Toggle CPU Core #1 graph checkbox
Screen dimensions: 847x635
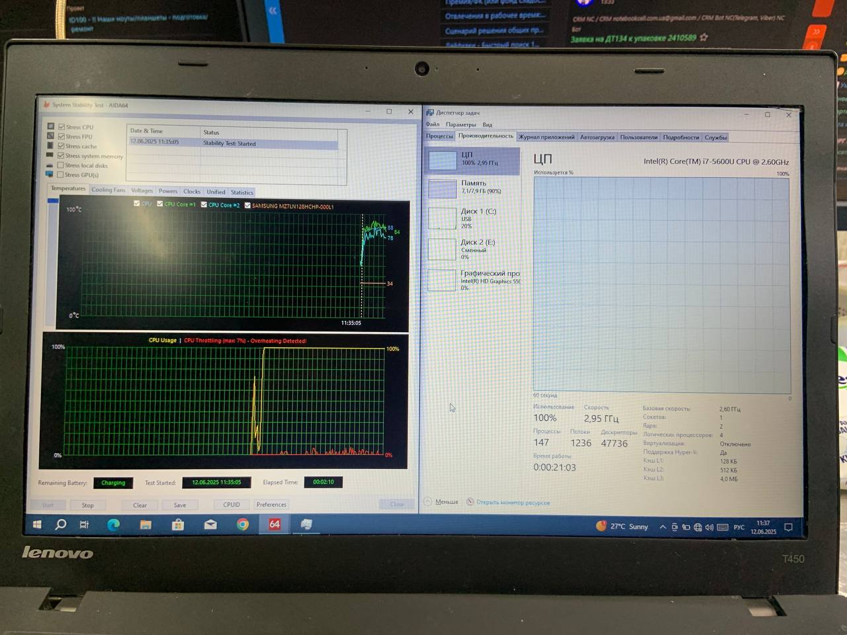(160, 204)
